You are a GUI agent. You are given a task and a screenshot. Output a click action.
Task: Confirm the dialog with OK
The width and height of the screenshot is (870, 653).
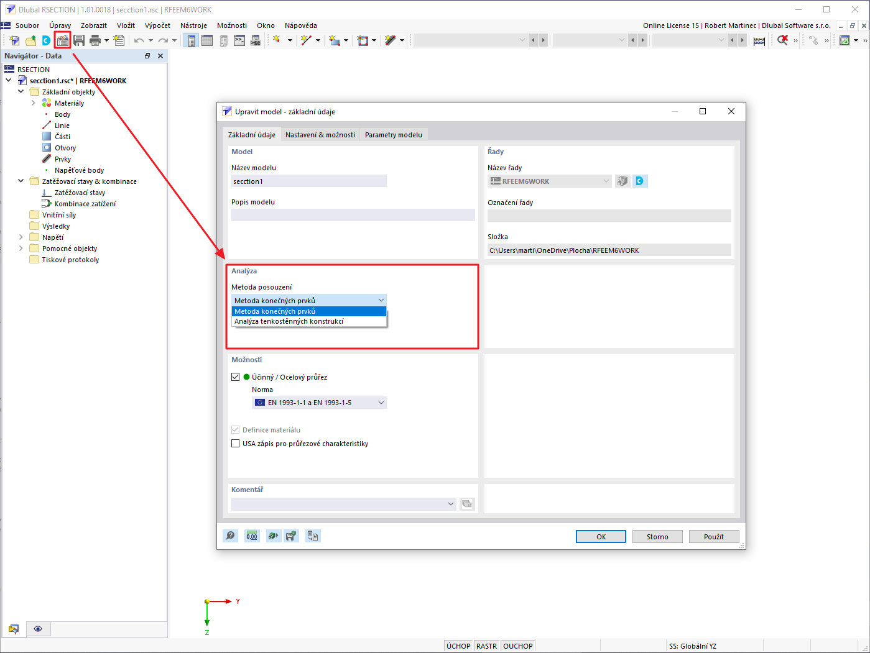point(600,536)
